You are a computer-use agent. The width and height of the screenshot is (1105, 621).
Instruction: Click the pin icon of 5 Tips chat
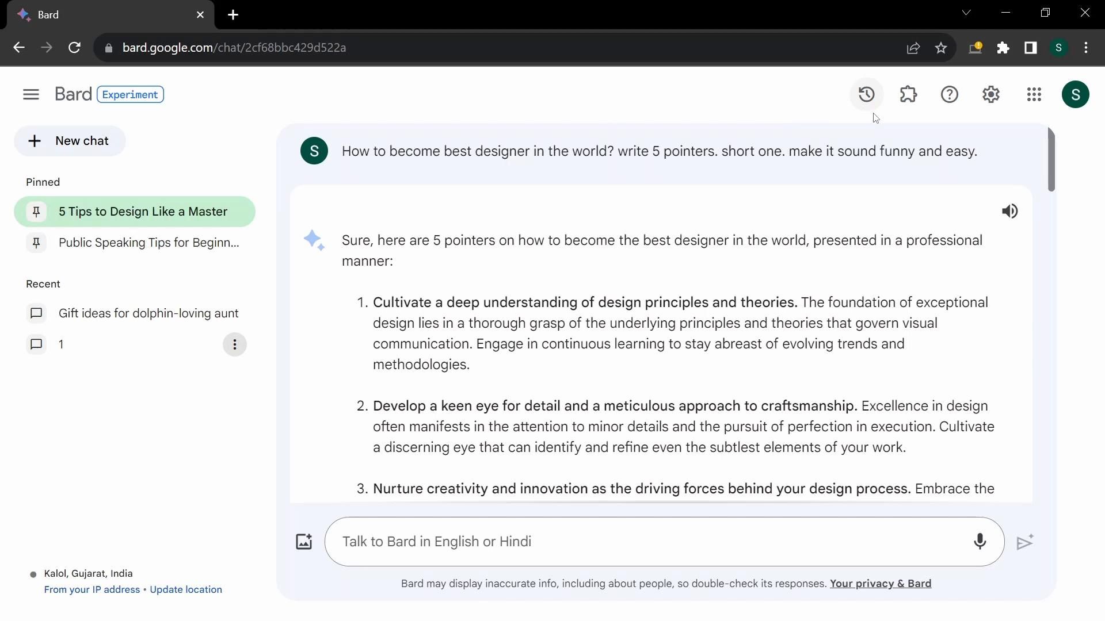(x=36, y=212)
